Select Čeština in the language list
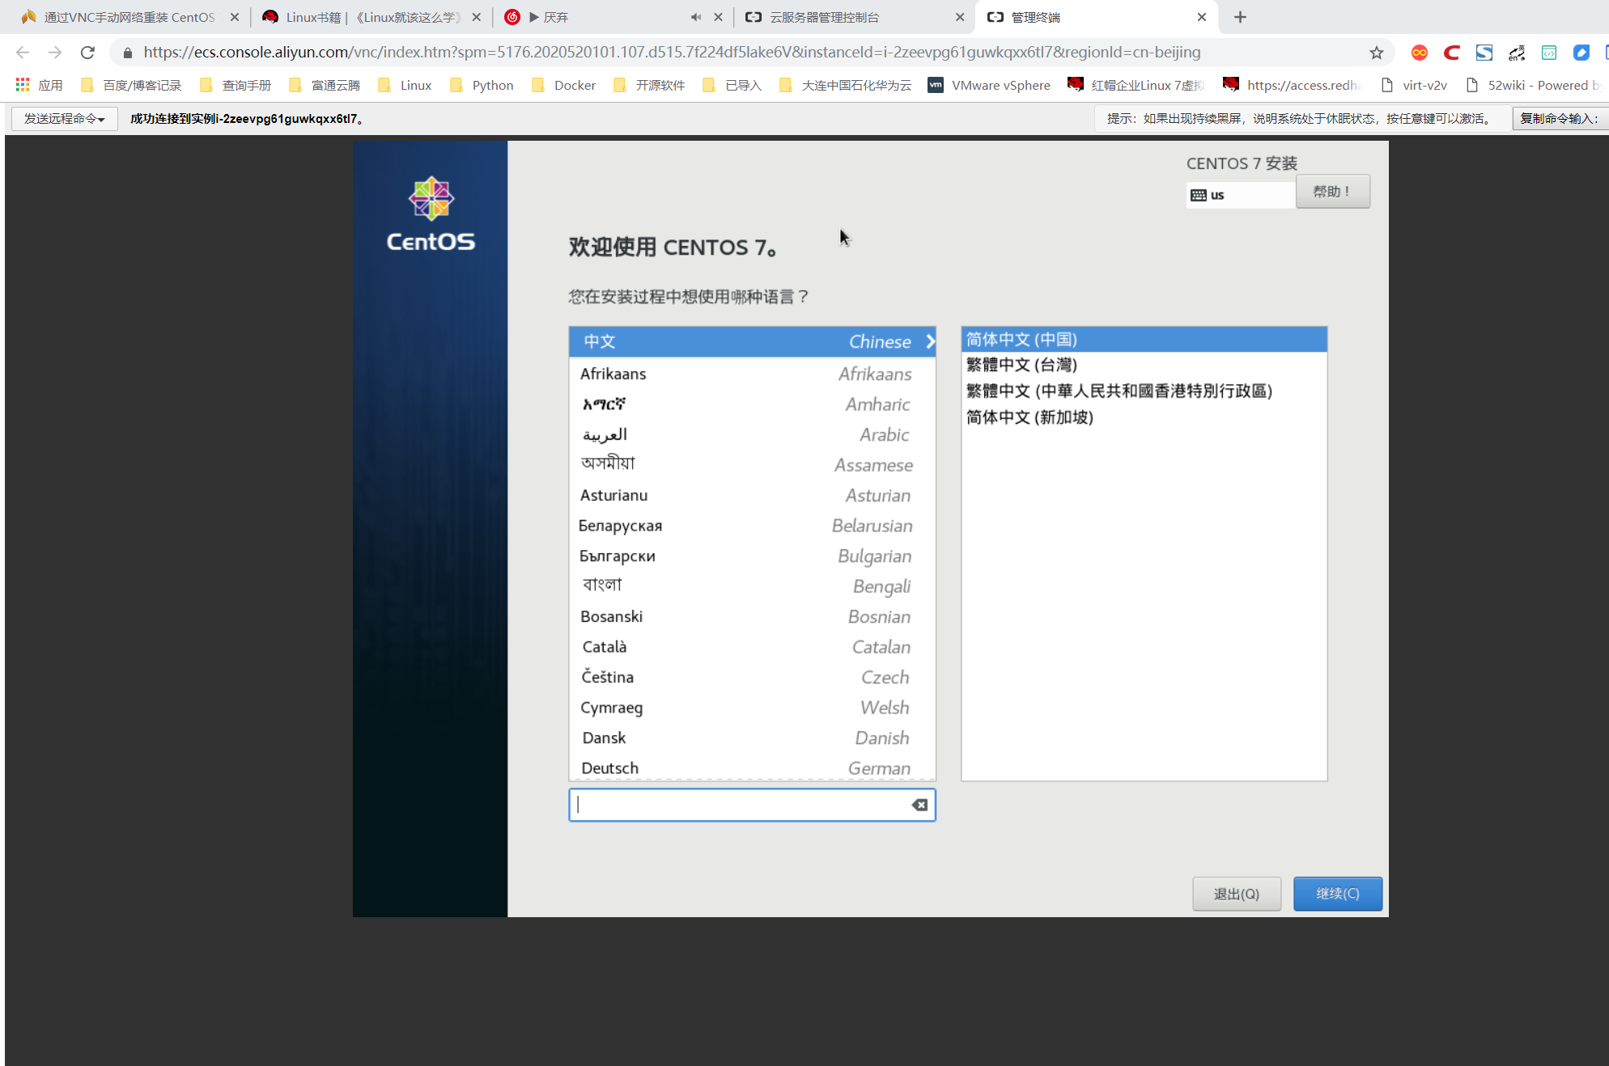Viewport: 1609px width, 1066px height. point(752,677)
